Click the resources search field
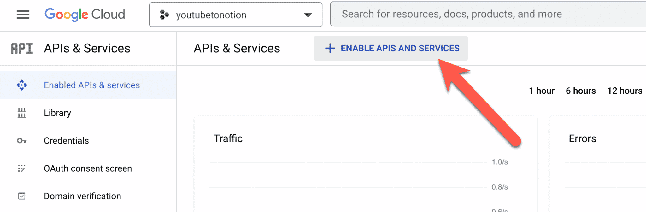This screenshot has width=646, height=212. click(473, 14)
